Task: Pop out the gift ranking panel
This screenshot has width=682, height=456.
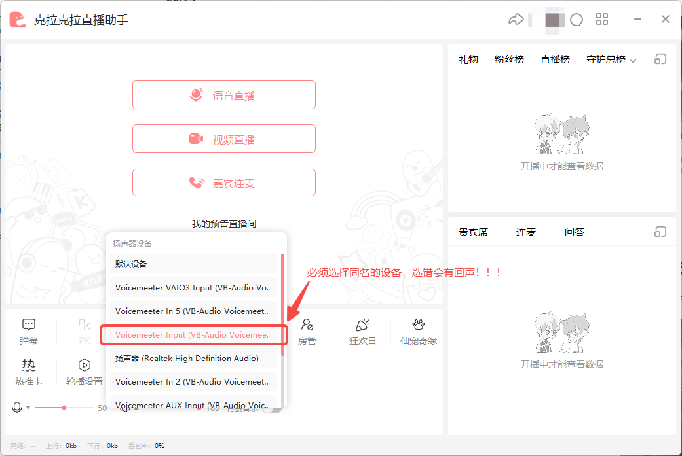Action: coord(660,59)
